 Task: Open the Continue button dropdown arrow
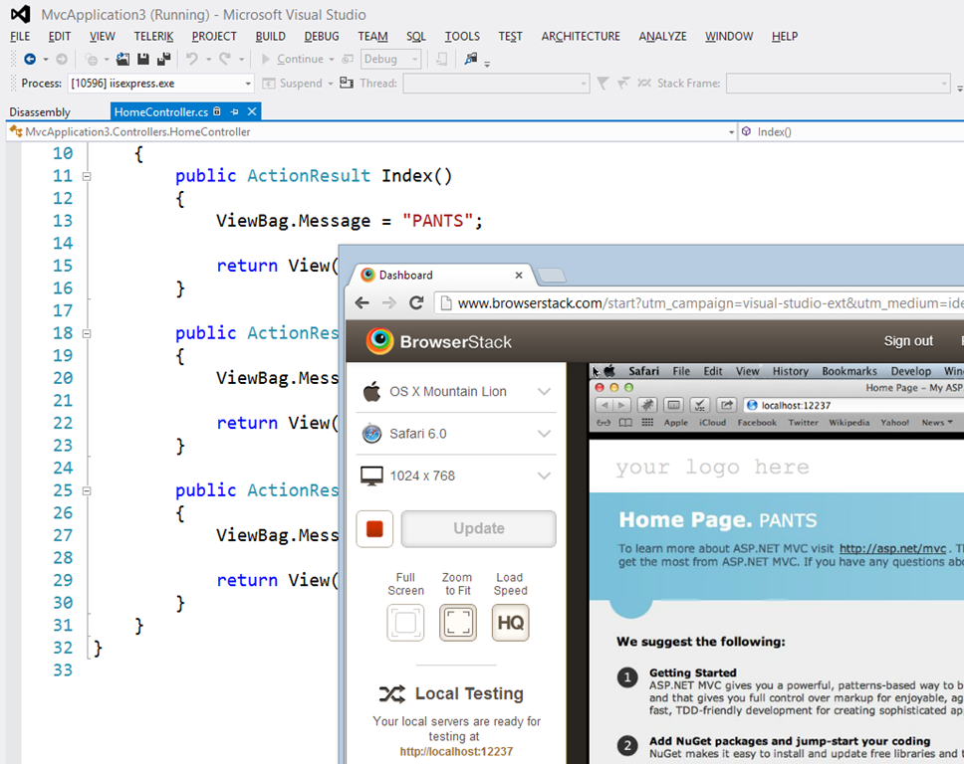(332, 60)
